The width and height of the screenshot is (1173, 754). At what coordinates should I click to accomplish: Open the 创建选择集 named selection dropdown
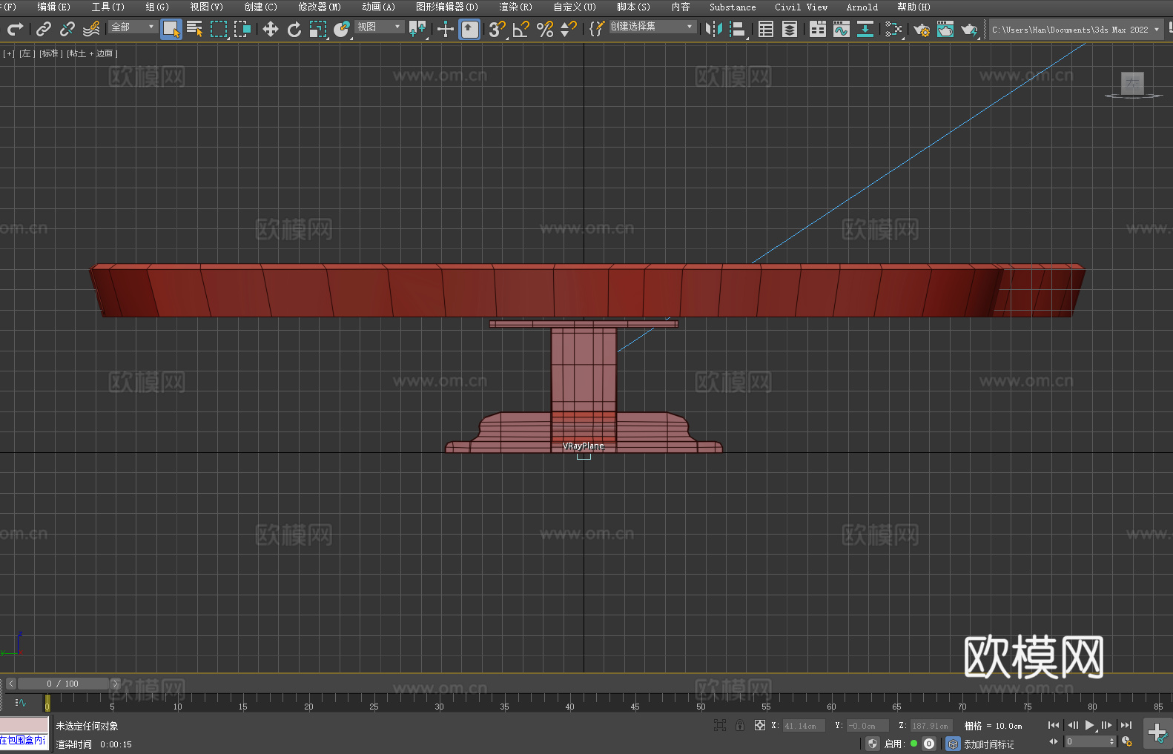pyautogui.click(x=653, y=27)
